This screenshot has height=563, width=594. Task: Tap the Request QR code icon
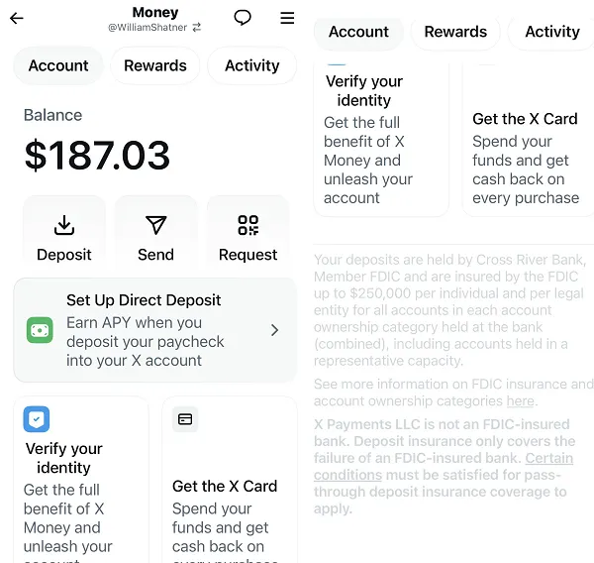pyautogui.click(x=247, y=225)
